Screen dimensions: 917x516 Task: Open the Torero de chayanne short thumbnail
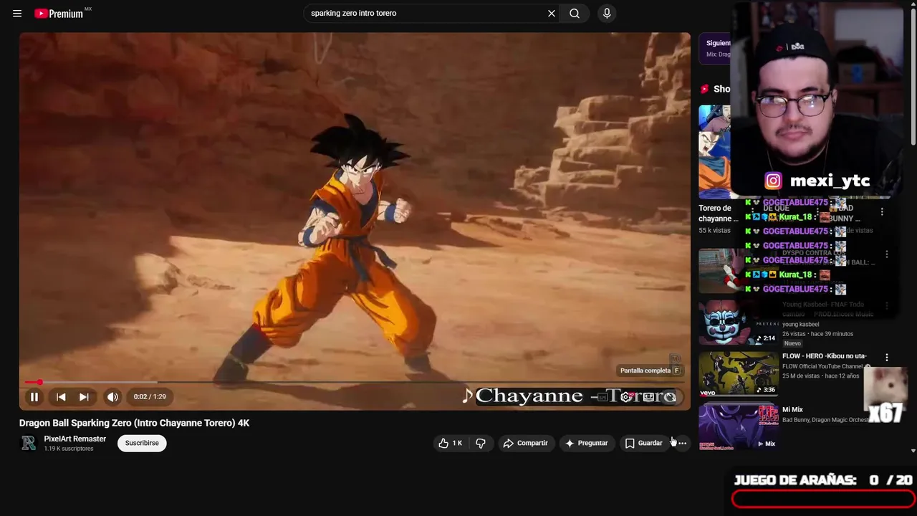click(715, 152)
